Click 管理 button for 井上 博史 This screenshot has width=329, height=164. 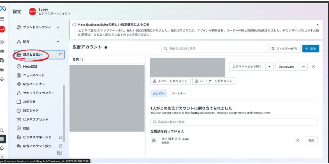(311, 141)
